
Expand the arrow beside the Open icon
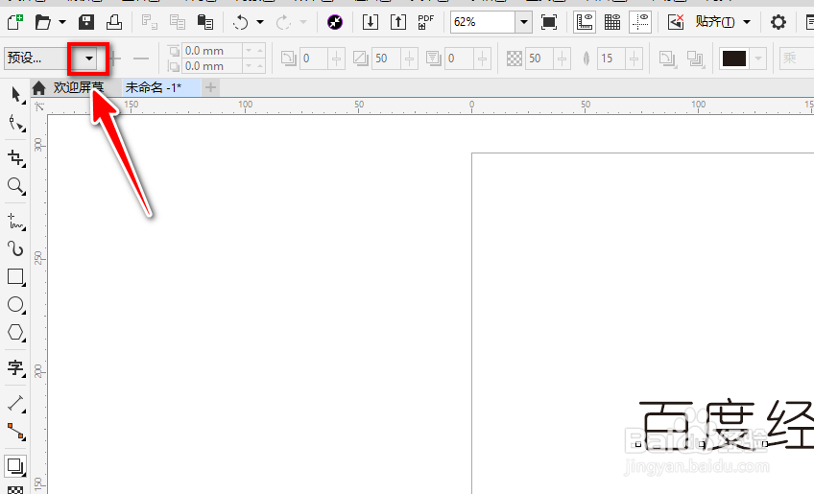tap(62, 22)
